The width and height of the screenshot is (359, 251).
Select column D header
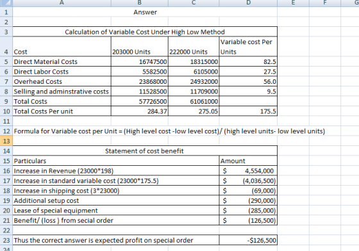(248, 3)
